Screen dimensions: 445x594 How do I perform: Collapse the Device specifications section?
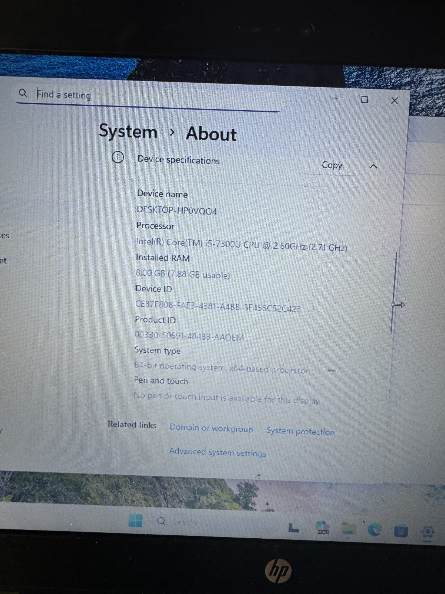tap(373, 167)
